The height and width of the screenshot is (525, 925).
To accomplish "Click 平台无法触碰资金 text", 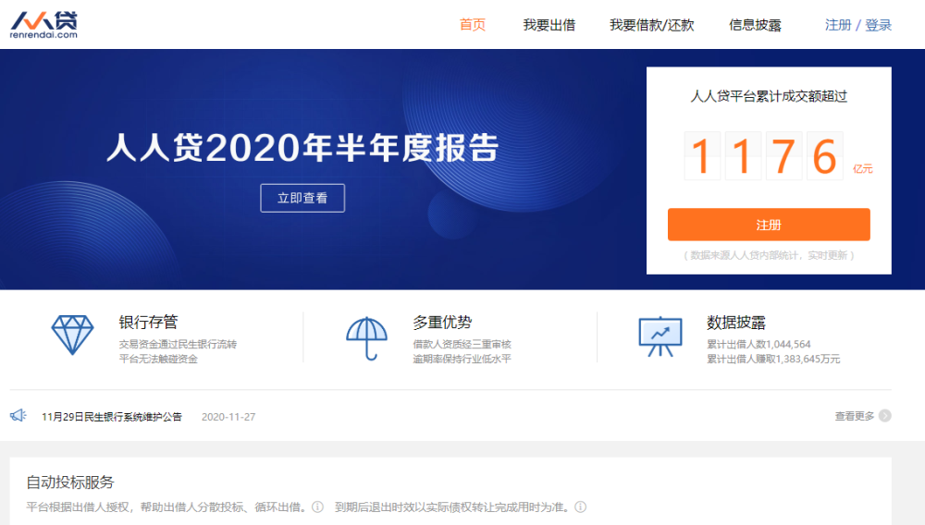I will pos(158,359).
